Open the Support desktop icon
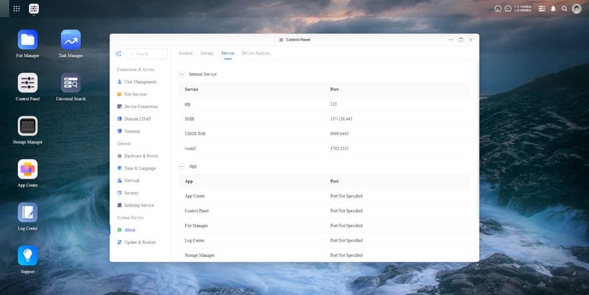589x295 pixels. (x=27, y=256)
